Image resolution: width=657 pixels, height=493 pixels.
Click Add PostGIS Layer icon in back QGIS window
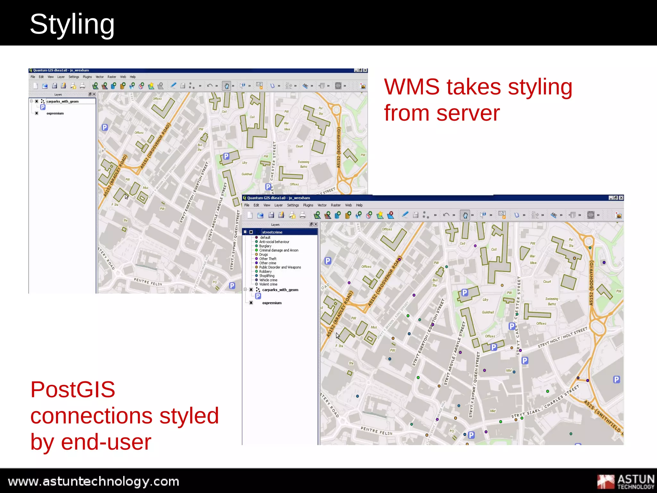114,86
